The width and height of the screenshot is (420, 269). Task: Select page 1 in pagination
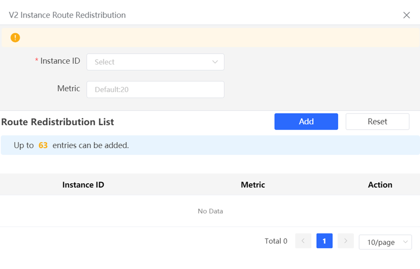point(325,241)
